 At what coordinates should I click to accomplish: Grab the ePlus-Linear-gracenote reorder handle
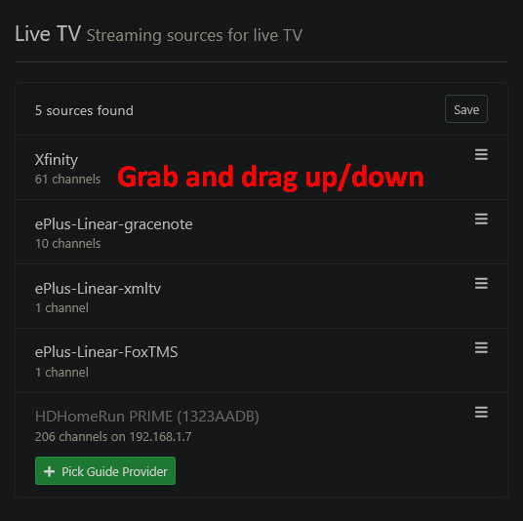point(481,219)
